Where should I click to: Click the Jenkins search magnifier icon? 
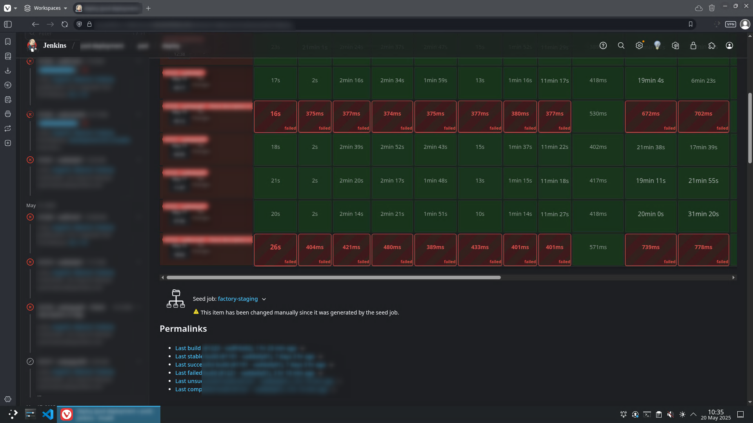(x=621, y=46)
